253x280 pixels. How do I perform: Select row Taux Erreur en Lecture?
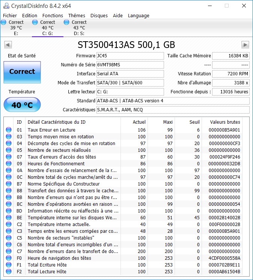123,130
